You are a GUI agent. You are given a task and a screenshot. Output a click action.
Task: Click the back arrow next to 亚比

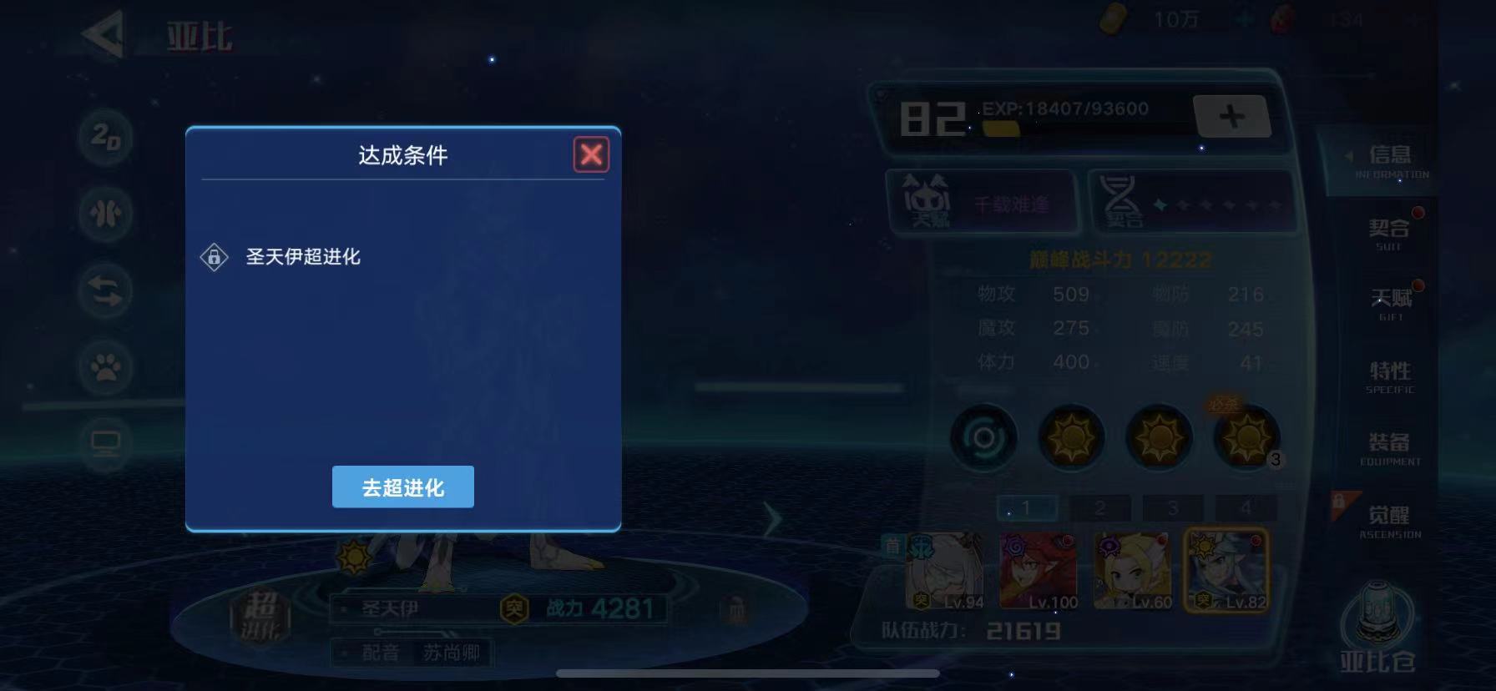tap(104, 34)
